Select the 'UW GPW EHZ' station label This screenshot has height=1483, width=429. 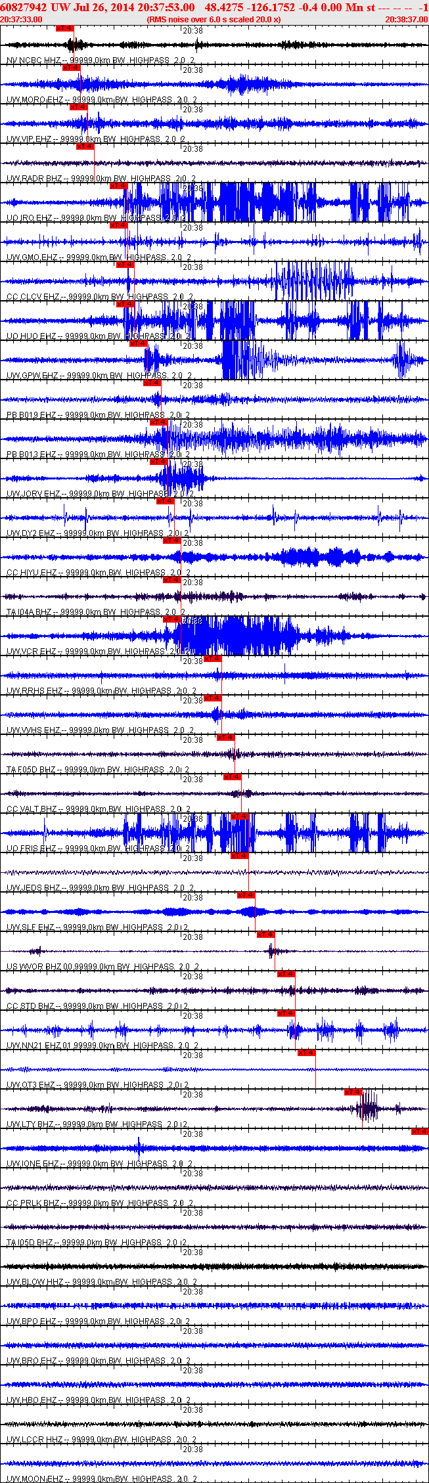(x=32, y=376)
